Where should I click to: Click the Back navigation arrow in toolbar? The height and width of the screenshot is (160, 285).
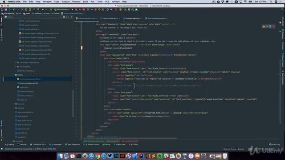[x=43, y=9]
